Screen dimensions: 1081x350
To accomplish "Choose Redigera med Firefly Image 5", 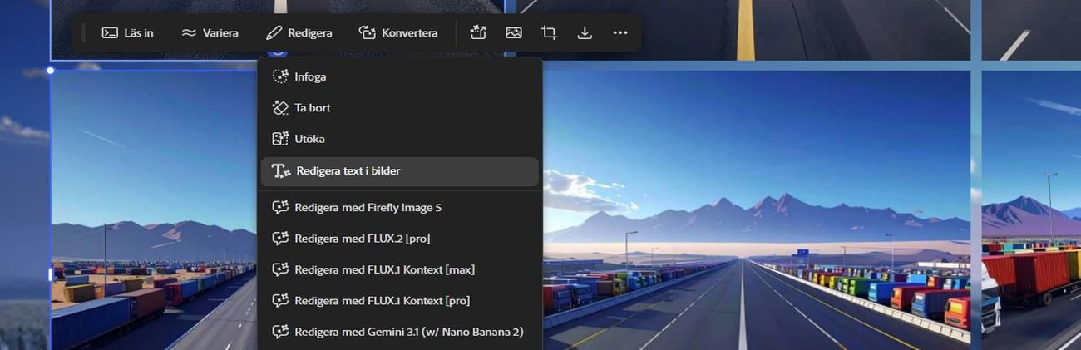I will coord(399,207).
